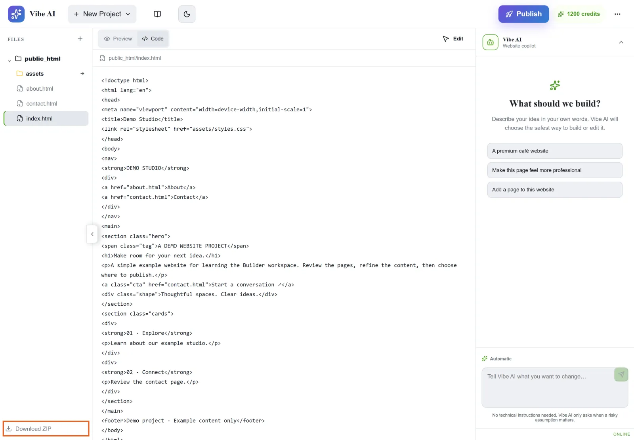Add a new file with the plus icon
The width and height of the screenshot is (634, 440).
80,39
